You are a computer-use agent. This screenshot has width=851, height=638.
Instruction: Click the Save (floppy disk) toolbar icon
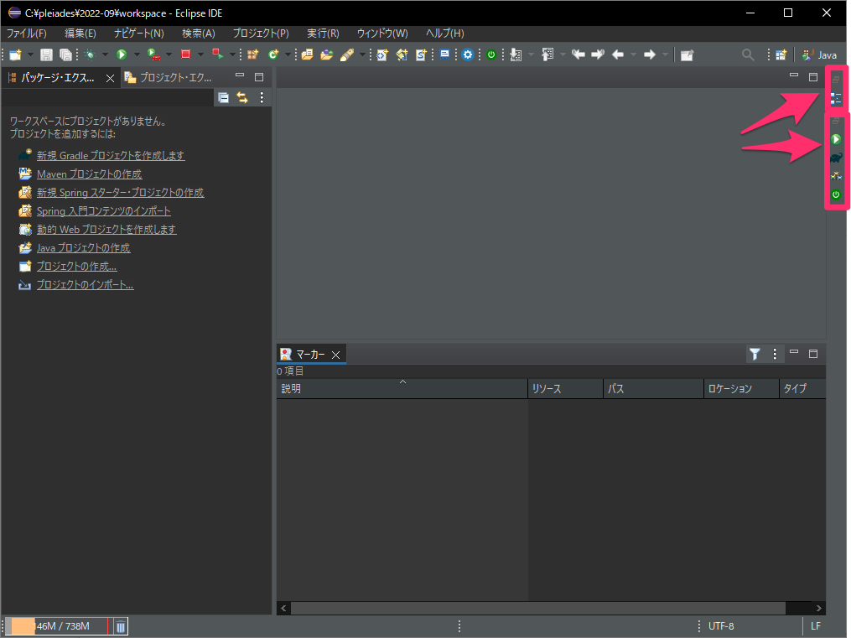tap(47, 54)
